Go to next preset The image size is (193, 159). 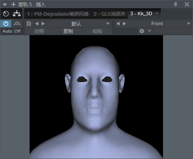43,23
